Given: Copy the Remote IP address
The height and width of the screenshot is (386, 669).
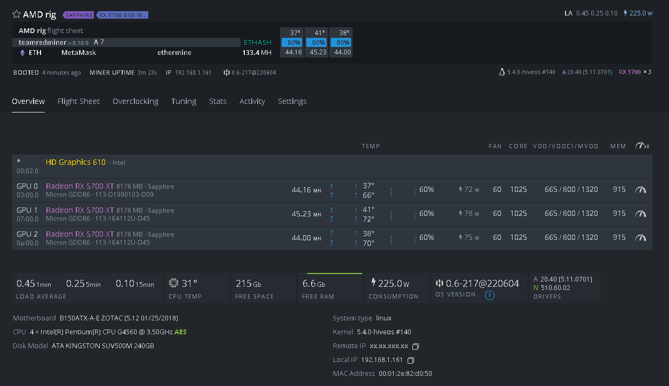Looking at the screenshot, I should click(x=416, y=346).
